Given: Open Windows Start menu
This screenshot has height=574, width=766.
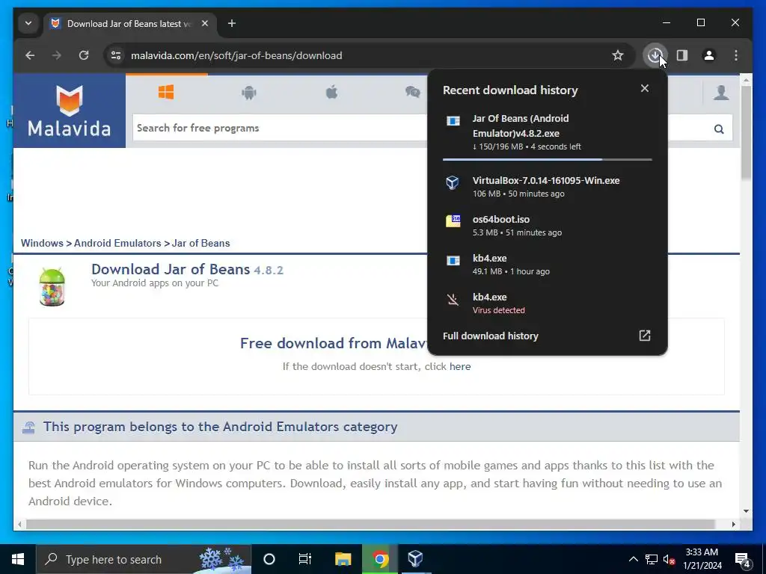Looking at the screenshot, I should tap(18, 559).
